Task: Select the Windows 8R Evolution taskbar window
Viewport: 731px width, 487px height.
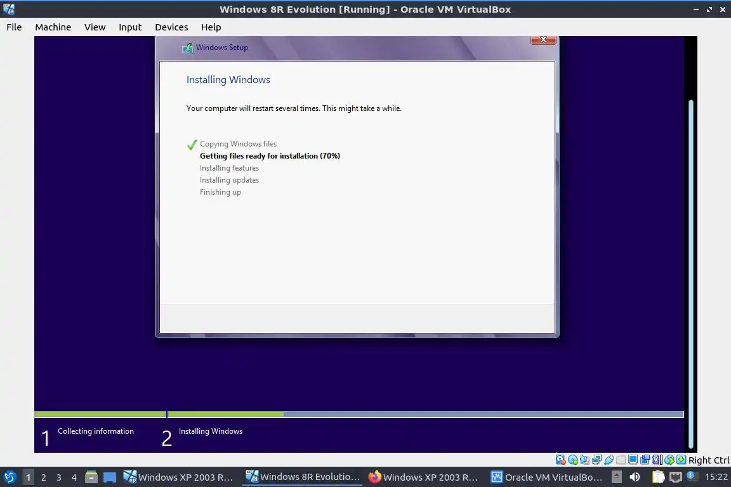Action: pos(303,477)
